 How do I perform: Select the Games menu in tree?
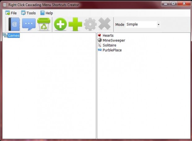(14, 36)
